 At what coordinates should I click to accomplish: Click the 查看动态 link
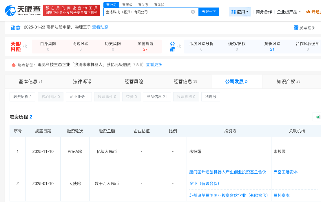coord(100,27)
